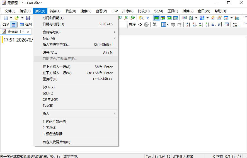Expand the 音调符号(C) submenu
The image size is (247, 158).
(x=76, y=32)
